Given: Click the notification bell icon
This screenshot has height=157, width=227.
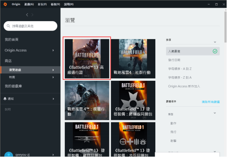Looking at the screenshot, I should click(x=5, y=99).
